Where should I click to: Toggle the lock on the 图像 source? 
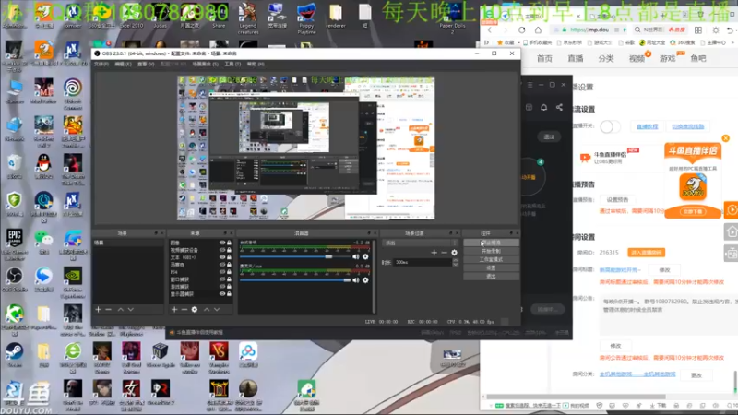(229, 243)
